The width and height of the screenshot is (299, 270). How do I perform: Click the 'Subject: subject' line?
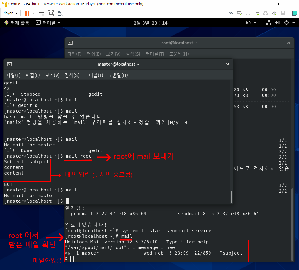coord(27,162)
